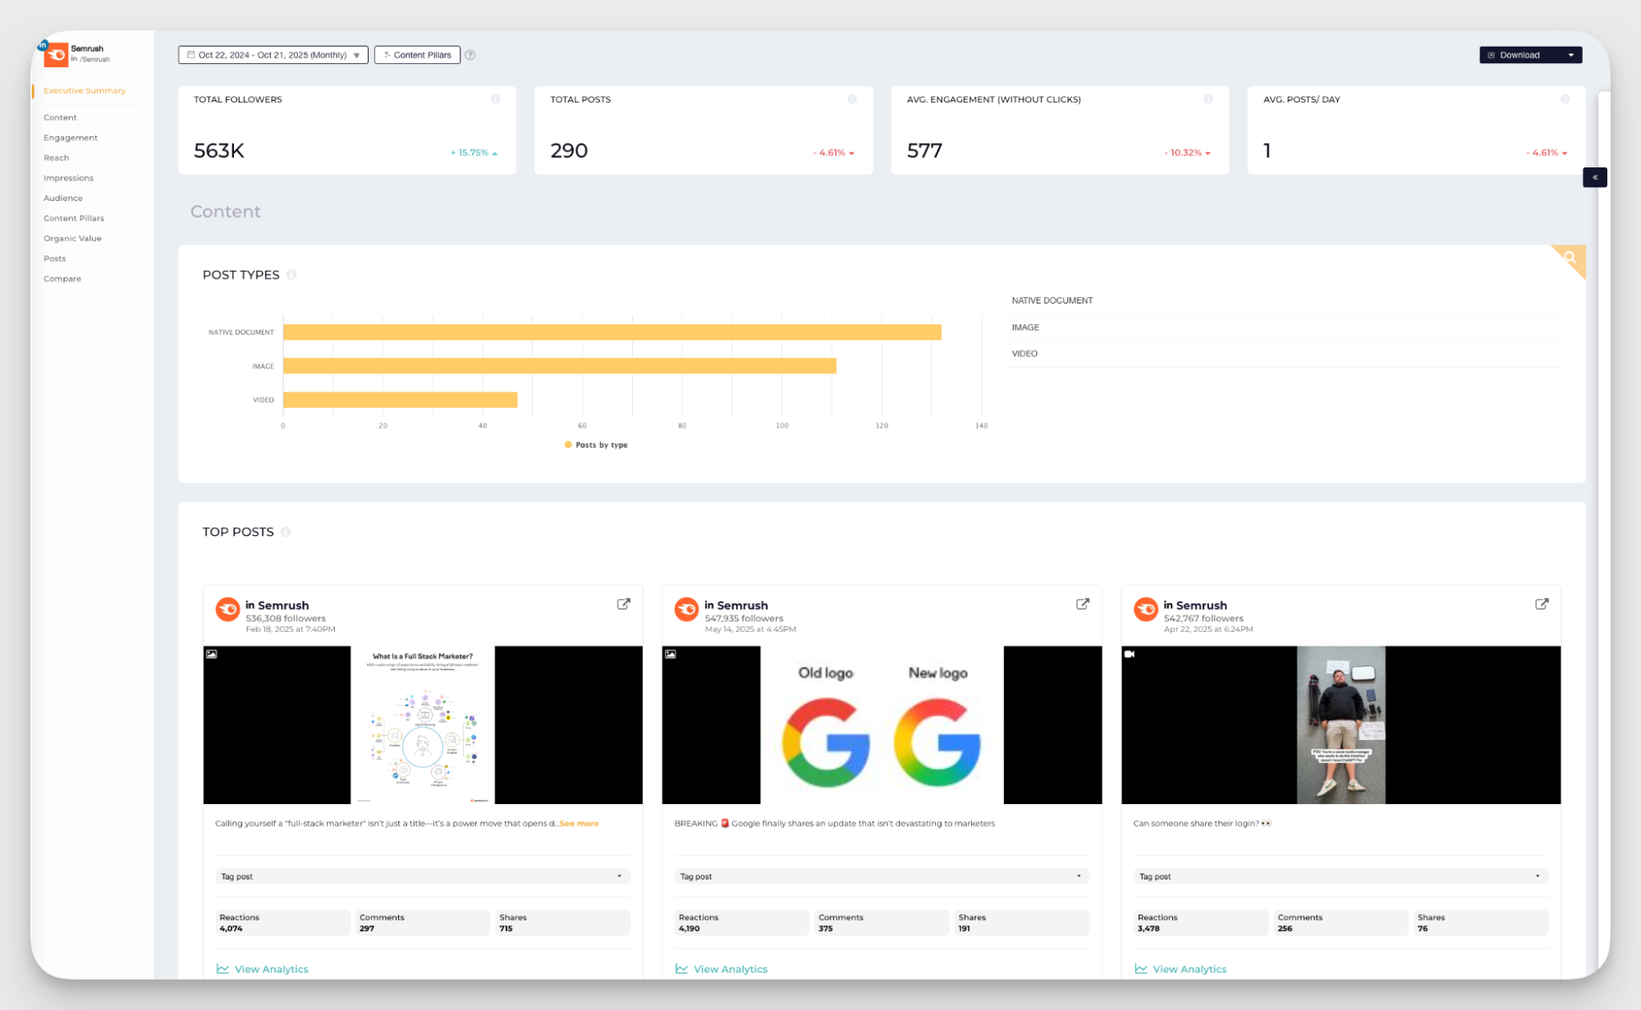Click the Content Pillars button in the top bar
This screenshot has height=1010, width=1641.
click(417, 55)
